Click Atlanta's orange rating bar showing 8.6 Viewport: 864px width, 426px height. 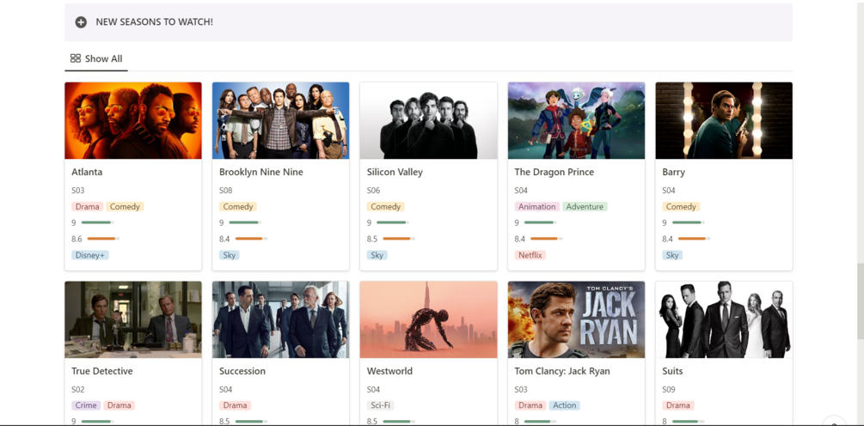103,239
